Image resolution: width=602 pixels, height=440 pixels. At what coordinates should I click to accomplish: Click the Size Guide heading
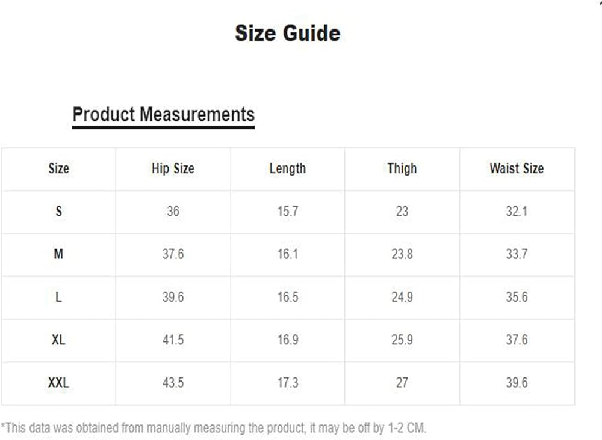(287, 33)
